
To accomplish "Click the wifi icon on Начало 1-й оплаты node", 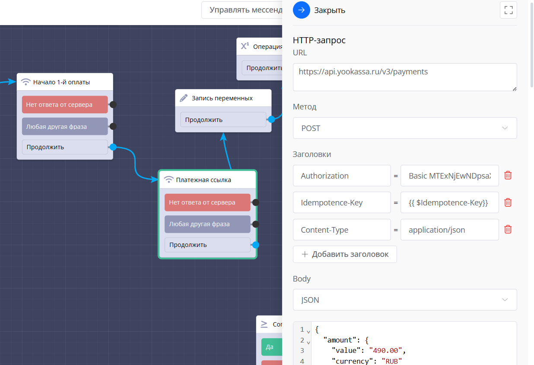I will [x=26, y=82].
